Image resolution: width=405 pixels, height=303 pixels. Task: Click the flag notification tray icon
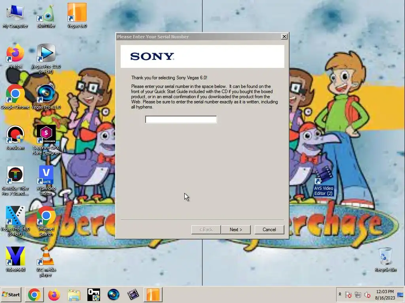(348, 294)
